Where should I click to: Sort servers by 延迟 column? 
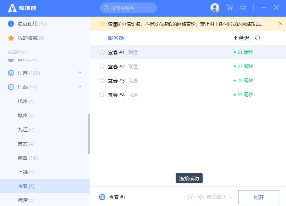point(242,38)
